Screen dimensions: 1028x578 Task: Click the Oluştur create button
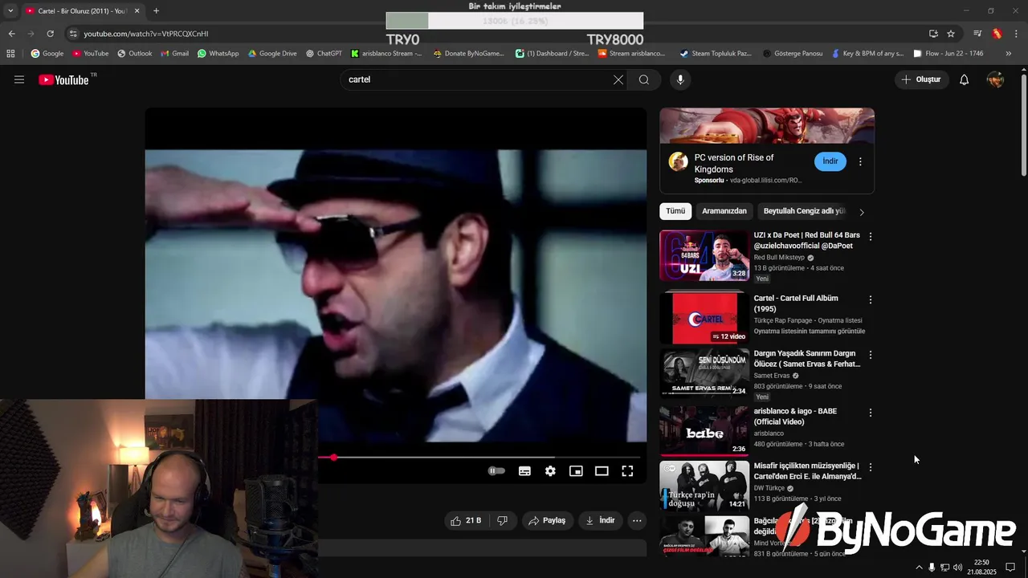[x=921, y=79]
